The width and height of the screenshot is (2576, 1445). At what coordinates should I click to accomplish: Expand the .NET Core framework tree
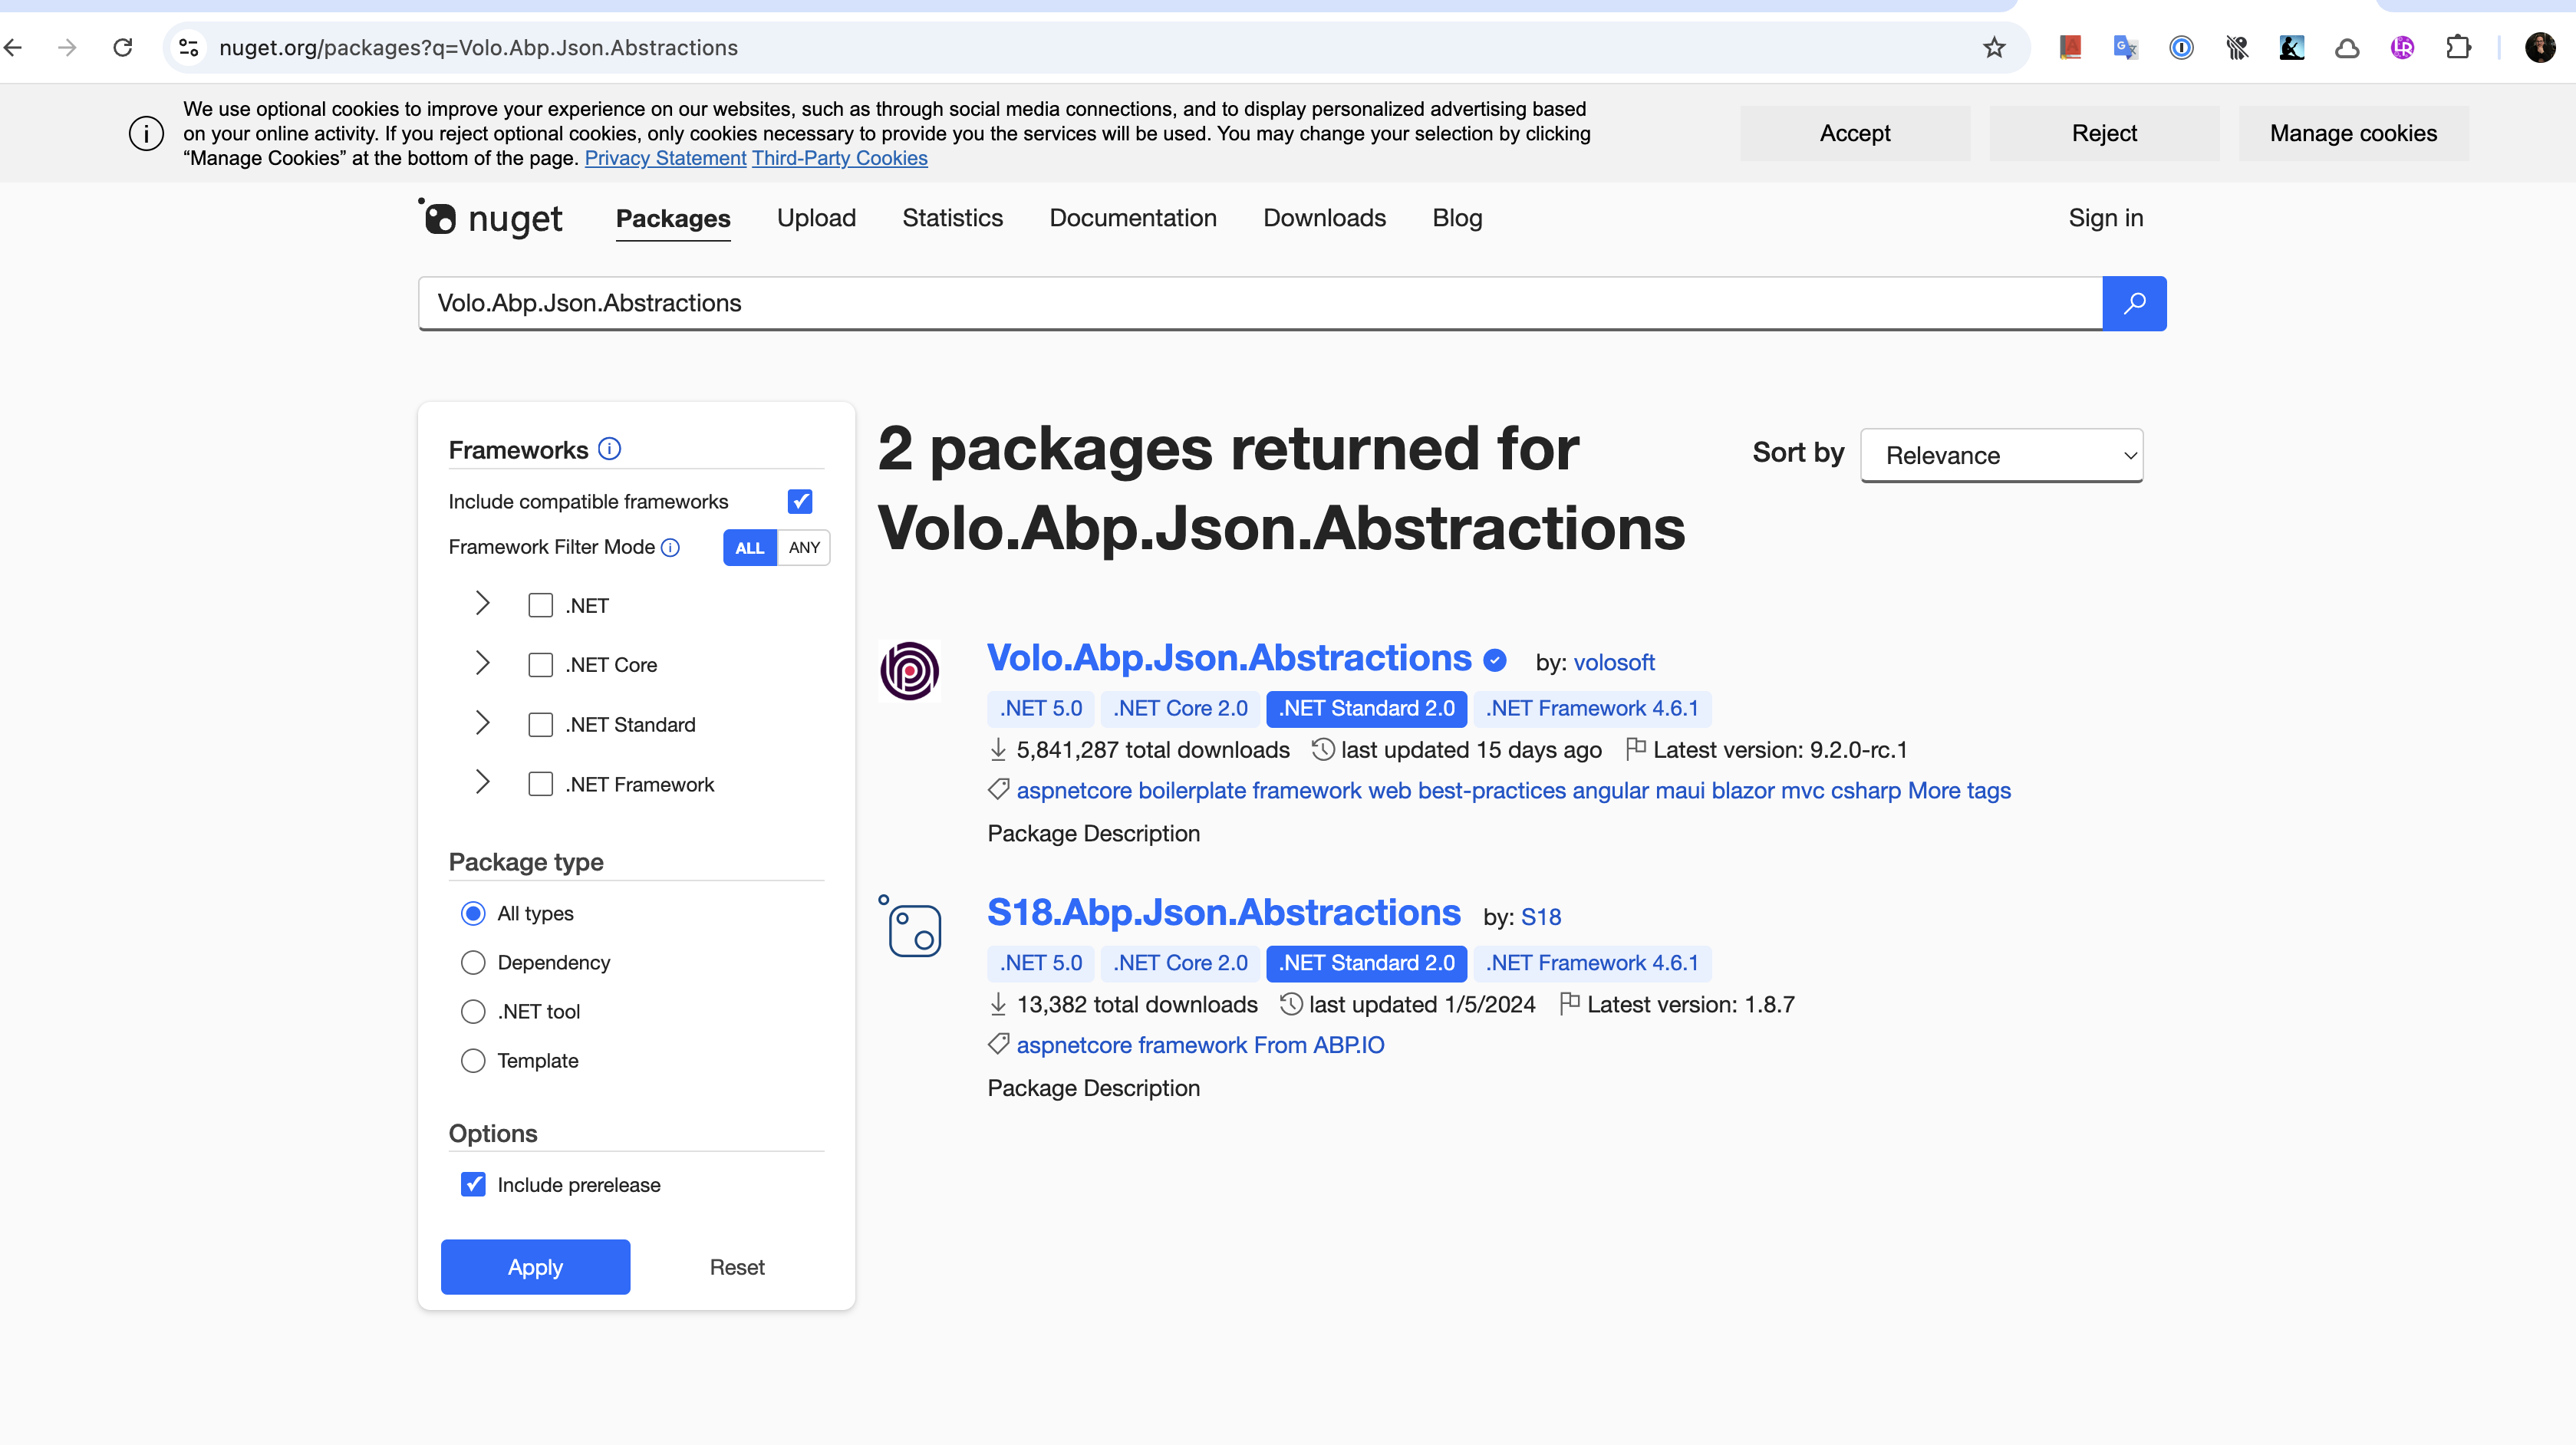[x=482, y=663]
